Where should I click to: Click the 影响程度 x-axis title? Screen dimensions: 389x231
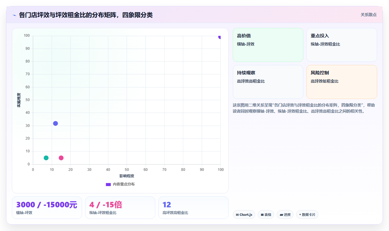[x=127, y=176]
